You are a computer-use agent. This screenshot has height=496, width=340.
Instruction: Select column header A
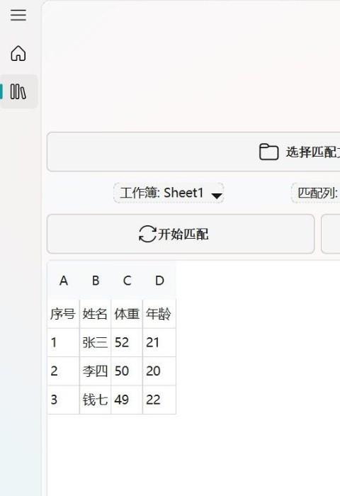tap(64, 281)
